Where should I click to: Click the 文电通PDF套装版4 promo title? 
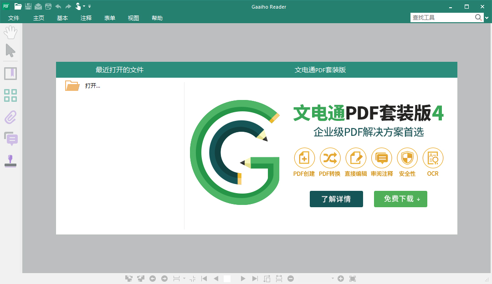point(369,113)
